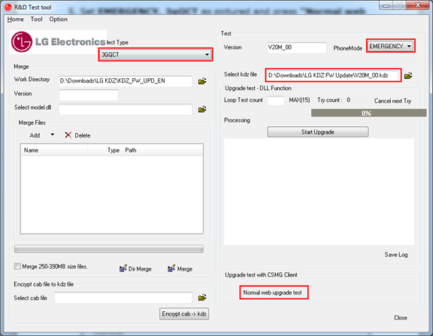Click the Merge icon
433x336 pixels.
pos(171,268)
